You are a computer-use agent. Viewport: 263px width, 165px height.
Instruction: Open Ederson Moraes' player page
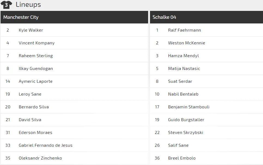pos(35,133)
